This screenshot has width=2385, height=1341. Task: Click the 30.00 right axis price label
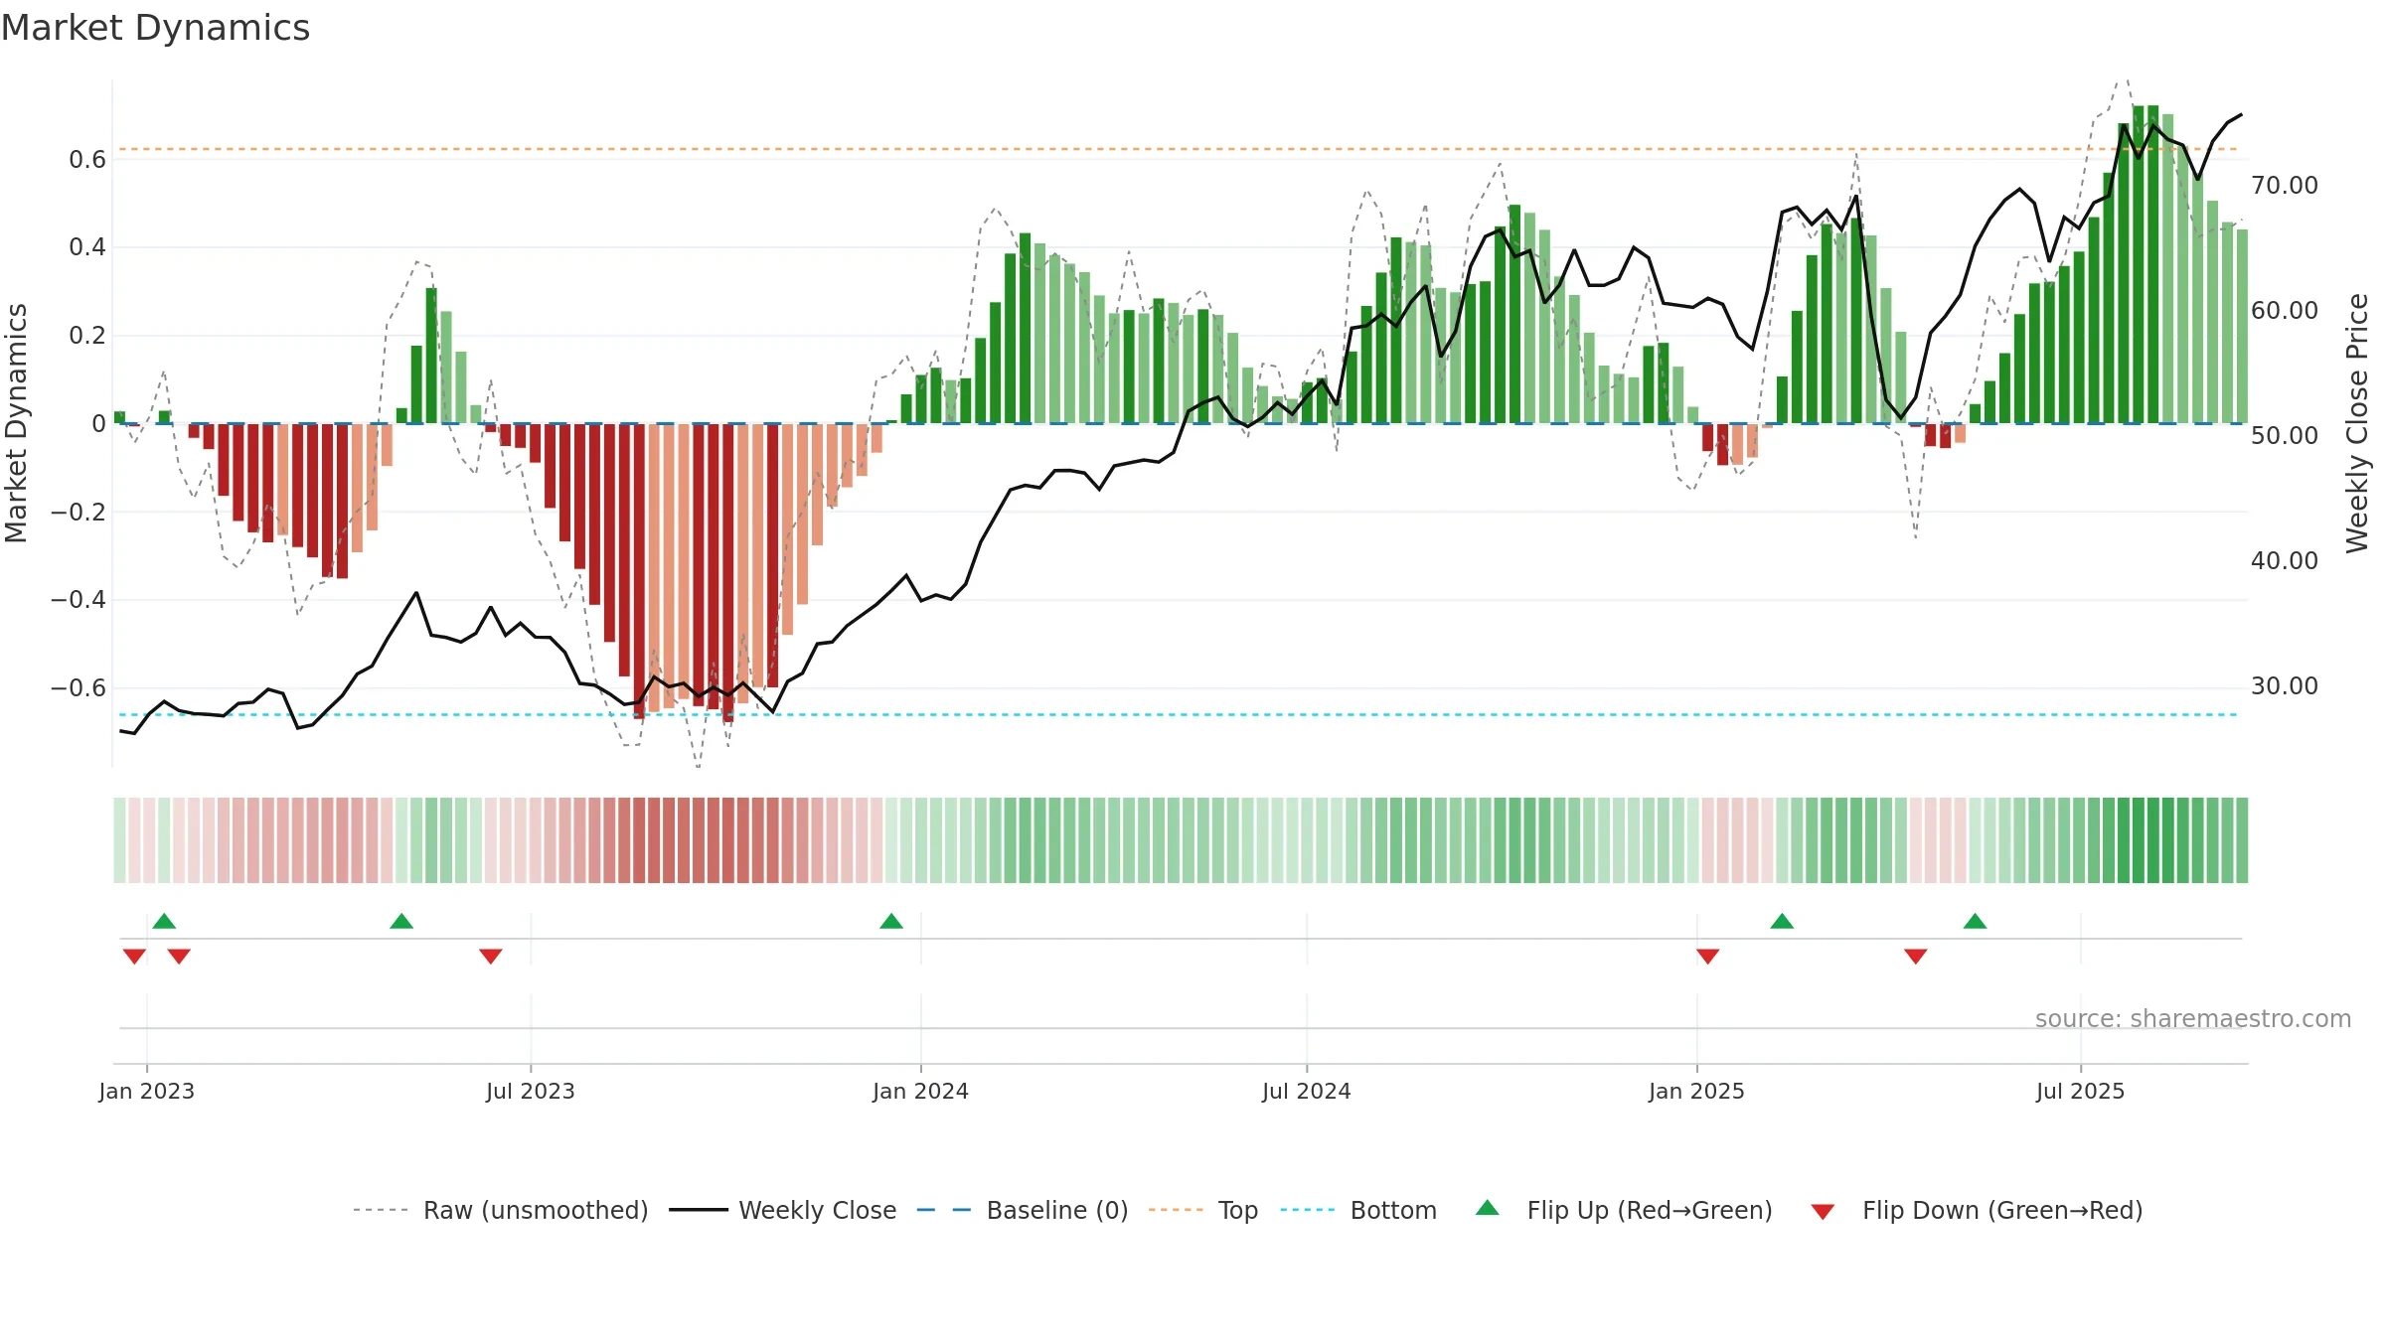coord(2285,685)
